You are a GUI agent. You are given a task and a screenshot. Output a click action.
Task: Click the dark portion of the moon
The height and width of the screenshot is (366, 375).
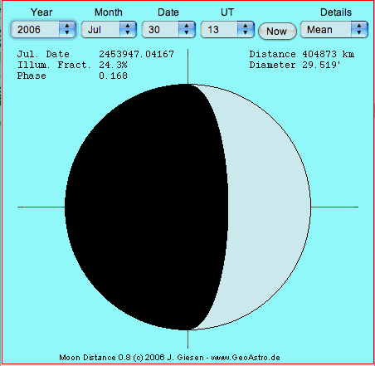pyautogui.click(x=147, y=207)
